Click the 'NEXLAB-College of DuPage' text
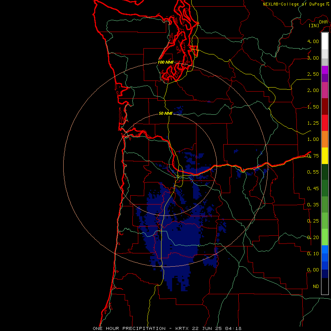 pos(294,4)
